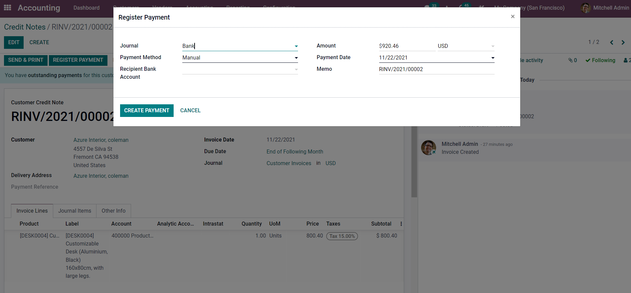Click the Memo input field
This screenshot has width=631, height=293.
pyautogui.click(x=436, y=69)
